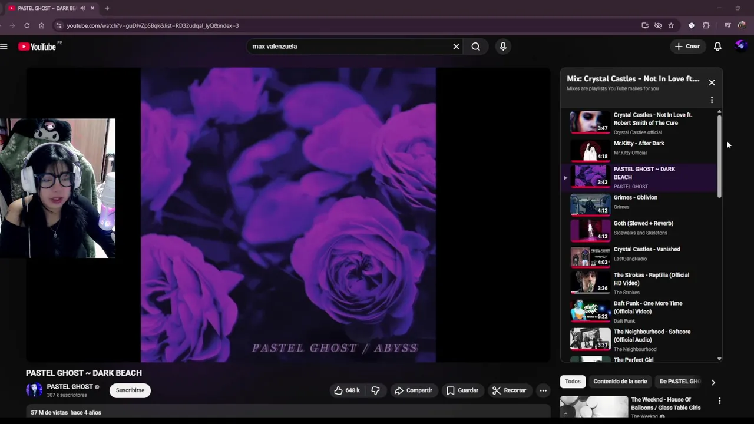This screenshot has height=424, width=754.
Task: Focus browser address bar URL
Action: [x=153, y=25]
